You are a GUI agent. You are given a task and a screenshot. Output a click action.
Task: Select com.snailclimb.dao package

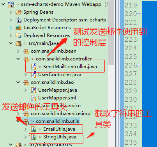click(x=52, y=82)
